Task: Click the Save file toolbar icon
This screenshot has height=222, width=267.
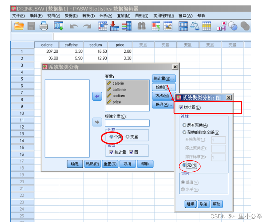Action: pos(31,26)
